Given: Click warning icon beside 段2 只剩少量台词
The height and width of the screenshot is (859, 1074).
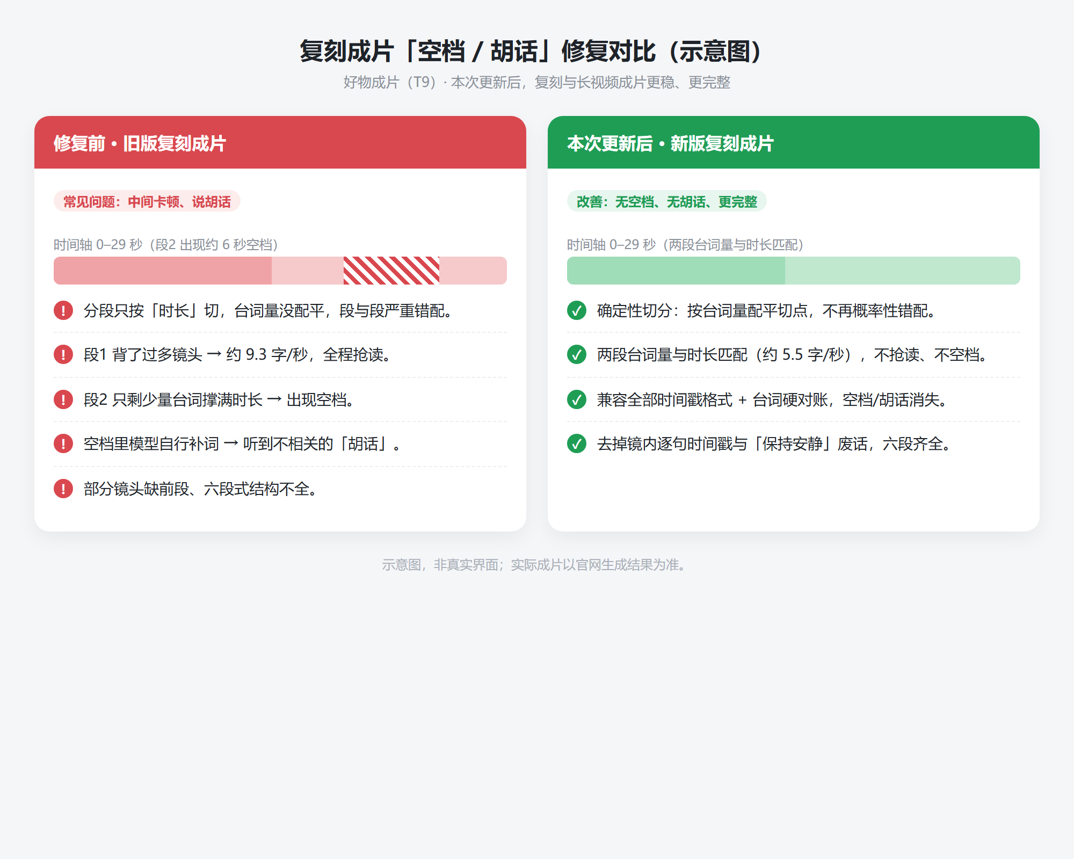Looking at the screenshot, I should tap(63, 399).
